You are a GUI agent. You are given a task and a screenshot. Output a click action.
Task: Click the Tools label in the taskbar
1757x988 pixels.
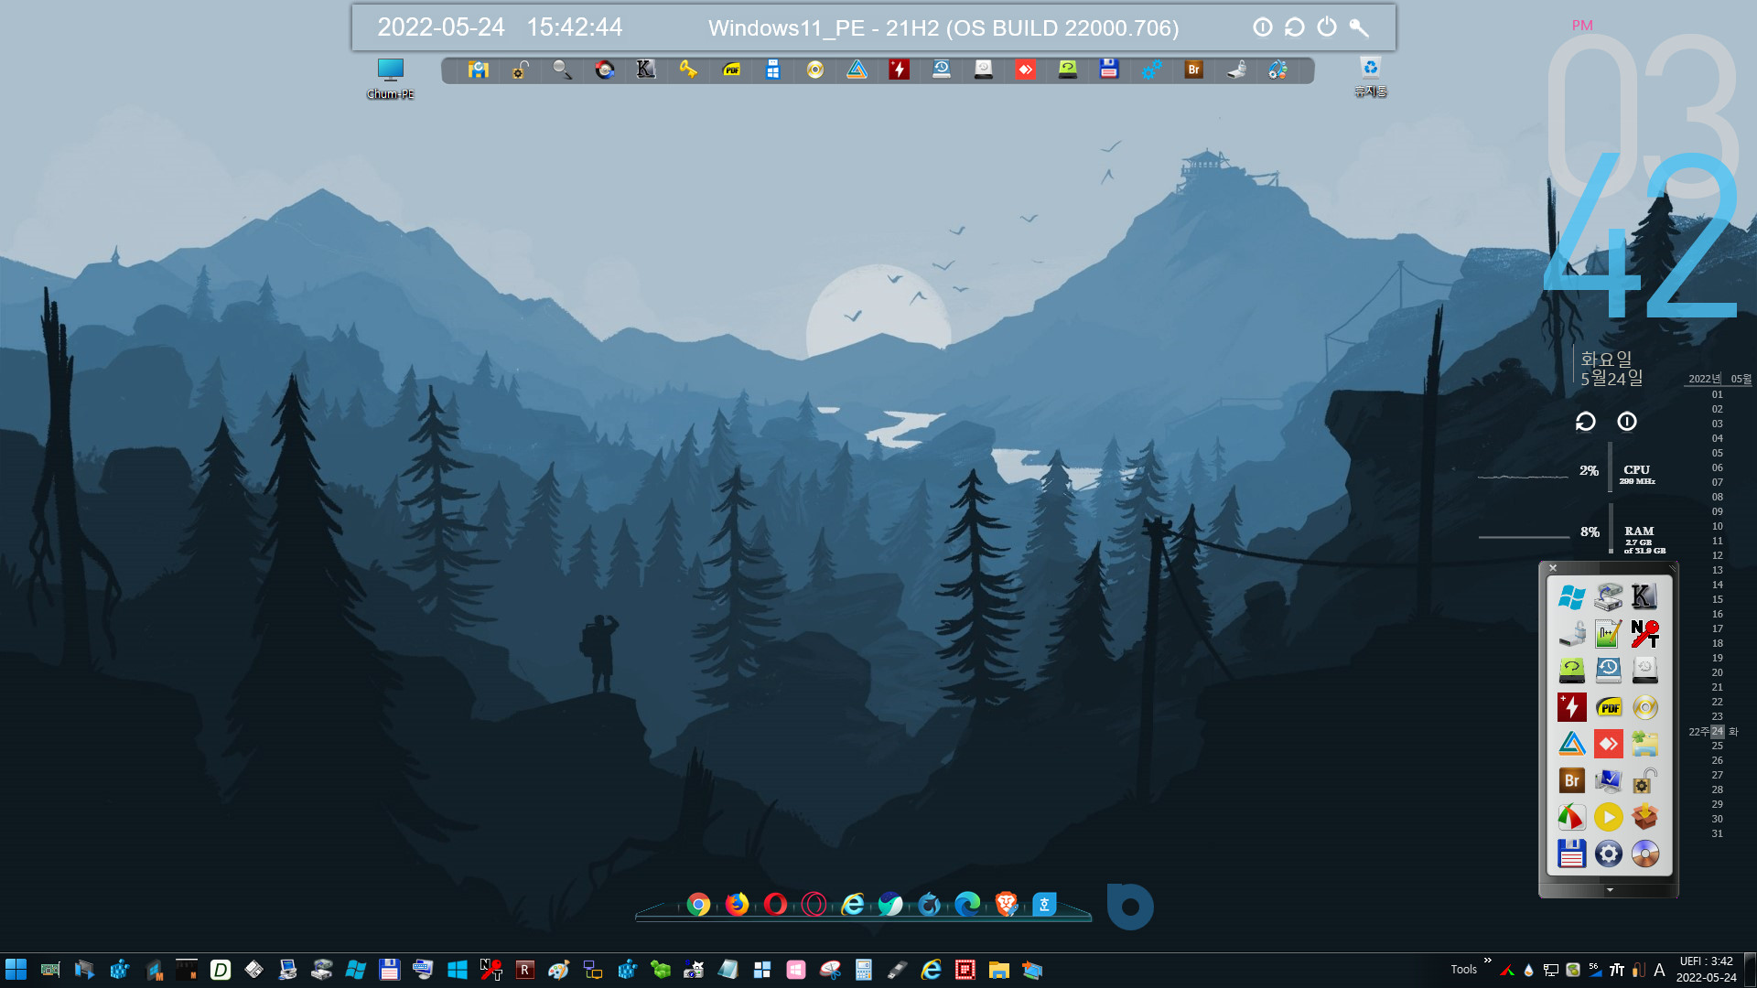pyautogui.click(x=1463, y=970)
